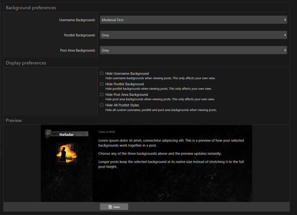
Task: Click the Save button
Action: point(114,207)
